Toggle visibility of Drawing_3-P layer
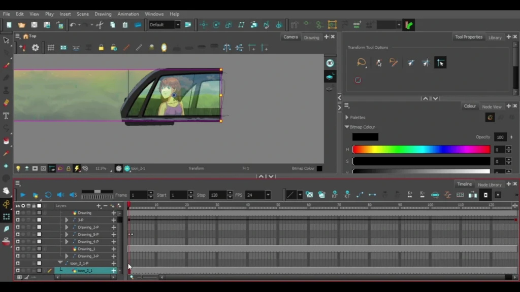Screen dimensions: 520x292 pos(18,256)
